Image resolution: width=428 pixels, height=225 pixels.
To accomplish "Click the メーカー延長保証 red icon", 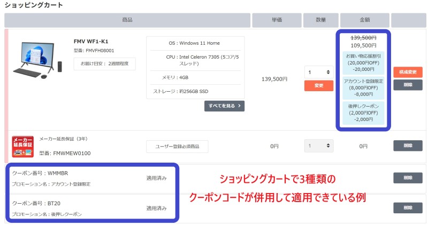I will pyautogui.click(x=22, y=147).
